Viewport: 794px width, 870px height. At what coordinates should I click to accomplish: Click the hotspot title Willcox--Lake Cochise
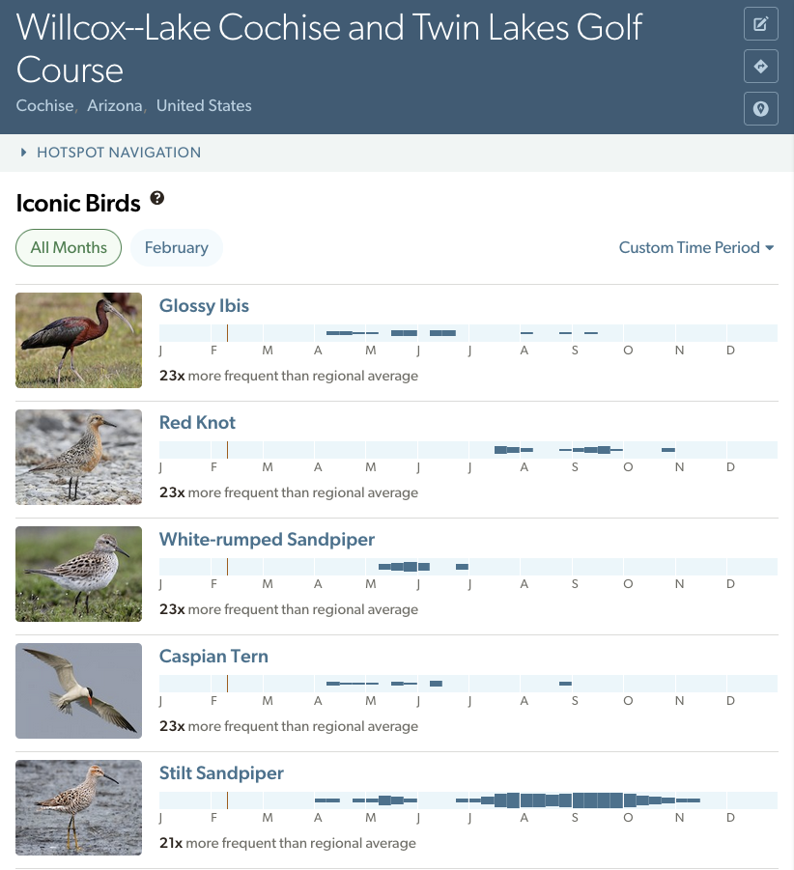coord(328,48)
